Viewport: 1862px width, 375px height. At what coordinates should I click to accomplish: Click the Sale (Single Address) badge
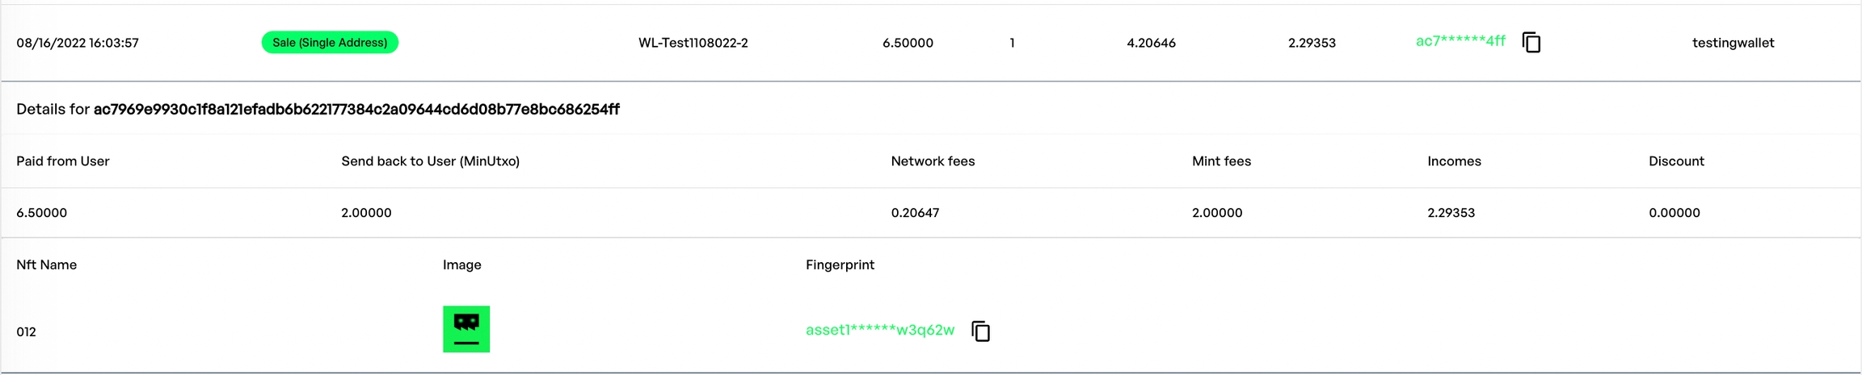pos(330,43)
